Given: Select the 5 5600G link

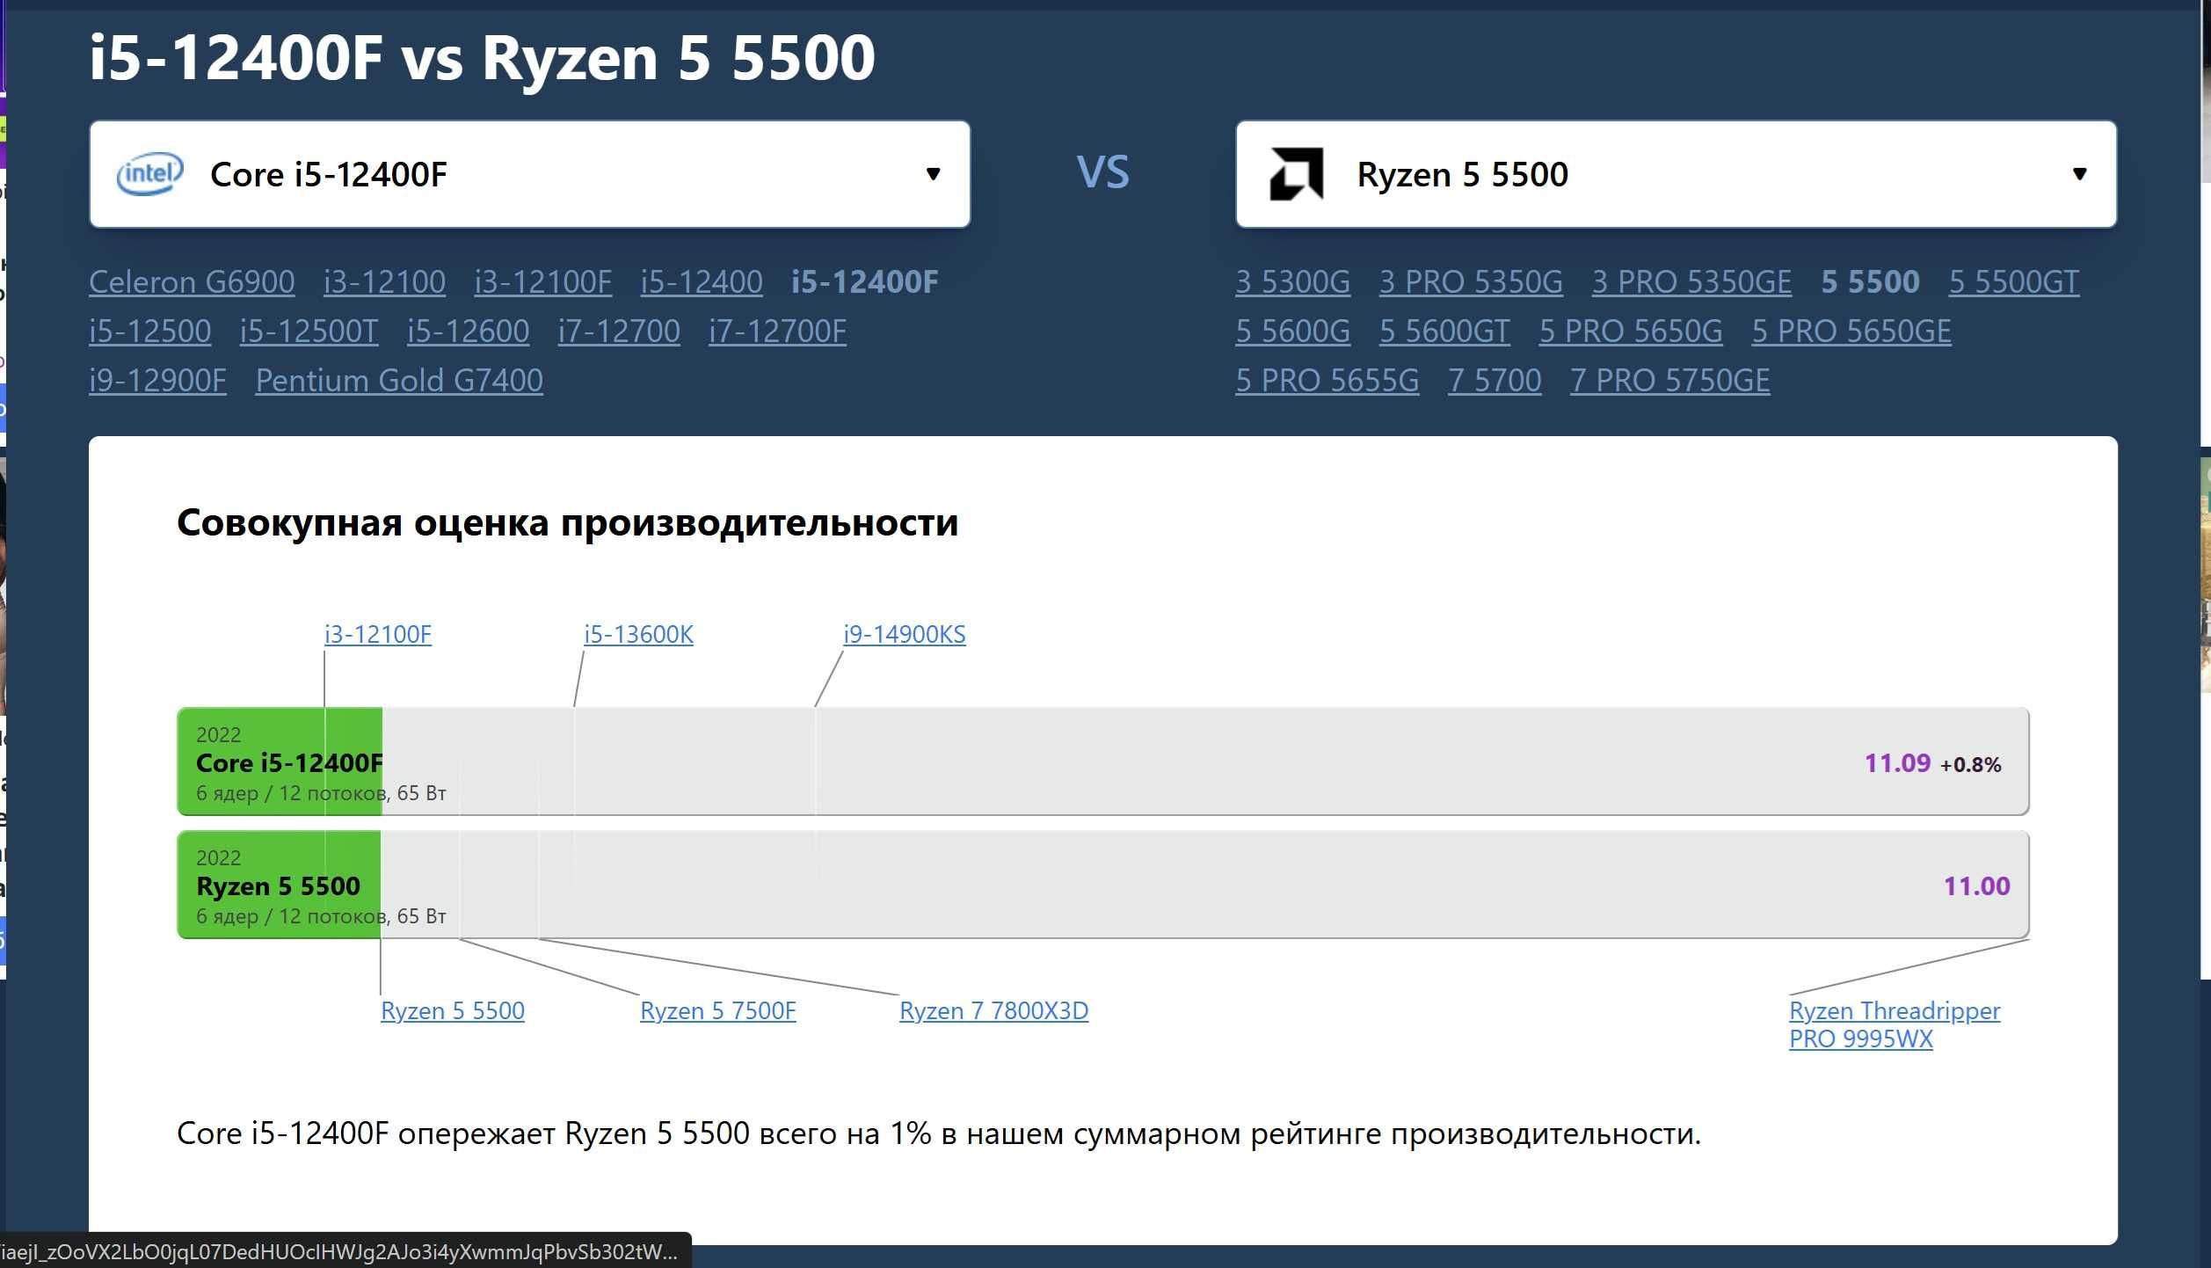Looking at the screenshot, I should click(1292, 332).
